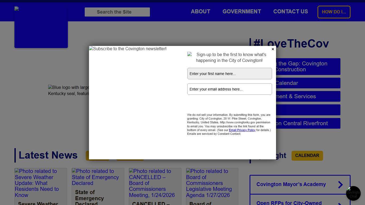Click the email address entry field
Viewport: 365px width, 205px height.
(229, 89)
